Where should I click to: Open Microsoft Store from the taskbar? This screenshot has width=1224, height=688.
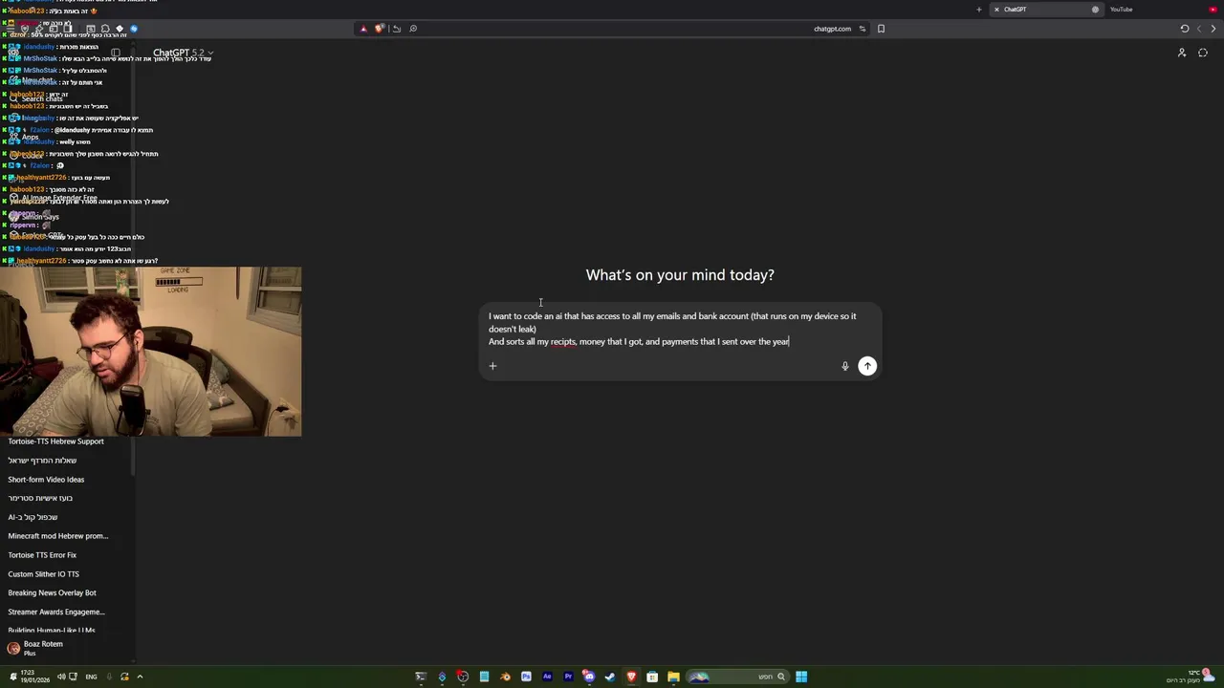click(x=652, y=677)
